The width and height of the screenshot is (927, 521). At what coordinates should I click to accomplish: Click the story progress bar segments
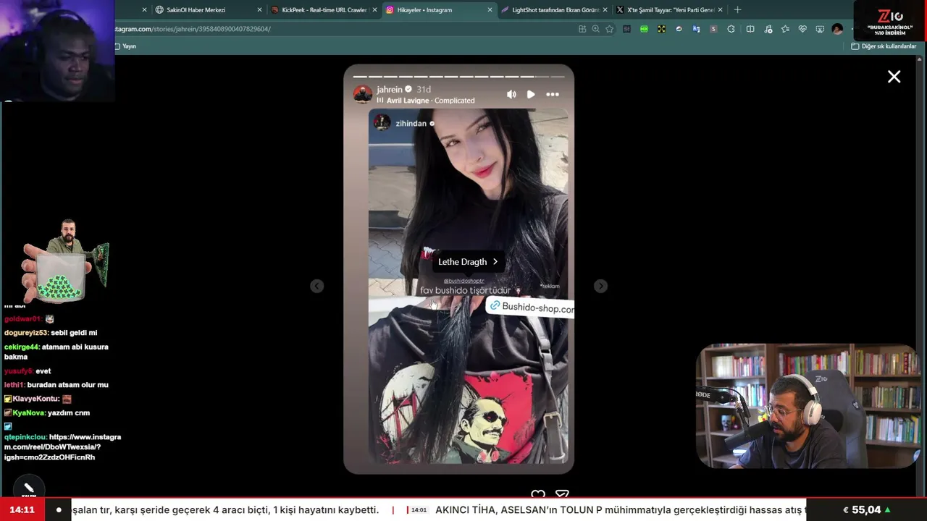458,76
